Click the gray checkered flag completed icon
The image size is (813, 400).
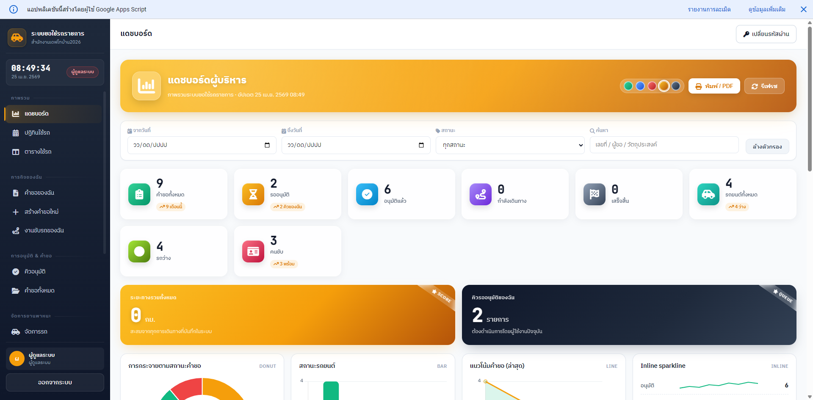(x=595, y=194)
